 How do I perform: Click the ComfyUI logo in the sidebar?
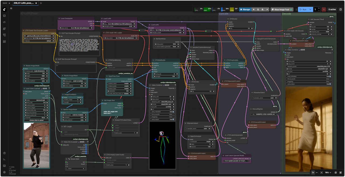[x=4, y=9]
